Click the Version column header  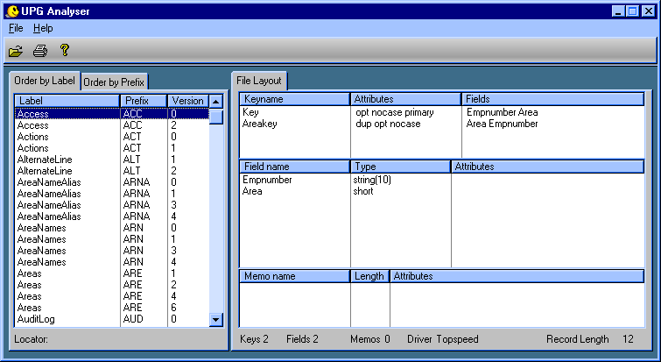click(x=187, y=101)
